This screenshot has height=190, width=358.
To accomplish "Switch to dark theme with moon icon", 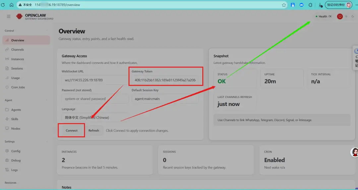I will (x=353, y=17).
